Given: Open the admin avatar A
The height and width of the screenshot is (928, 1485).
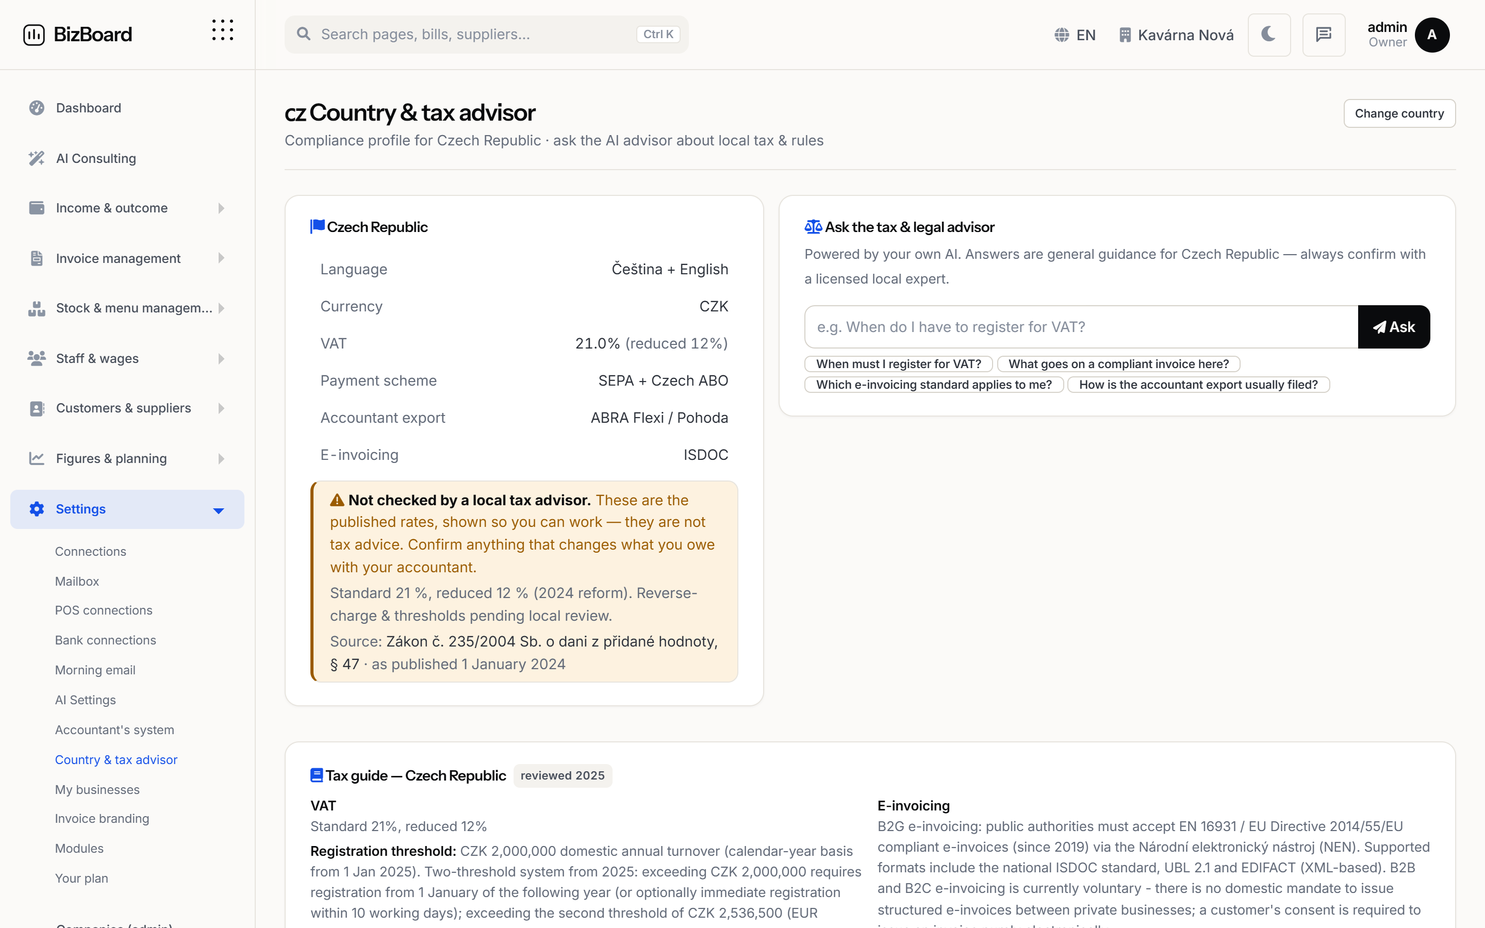Looking at the screenshot, I should pyautogui.click(x=1432, y=35).
